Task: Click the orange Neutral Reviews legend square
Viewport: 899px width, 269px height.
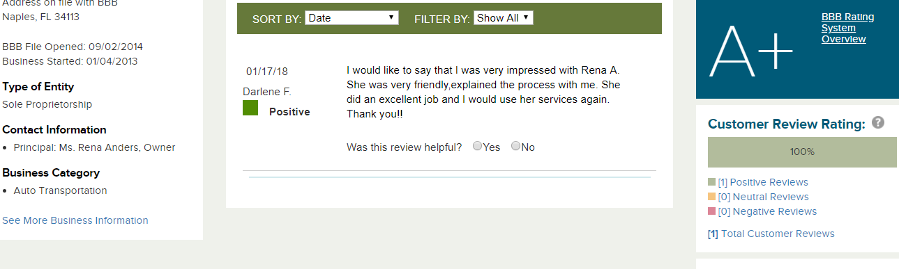Action: (711, 197)
